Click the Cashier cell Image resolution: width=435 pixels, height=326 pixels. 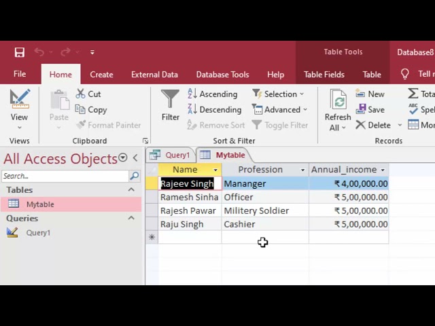[x=265, y=224]
